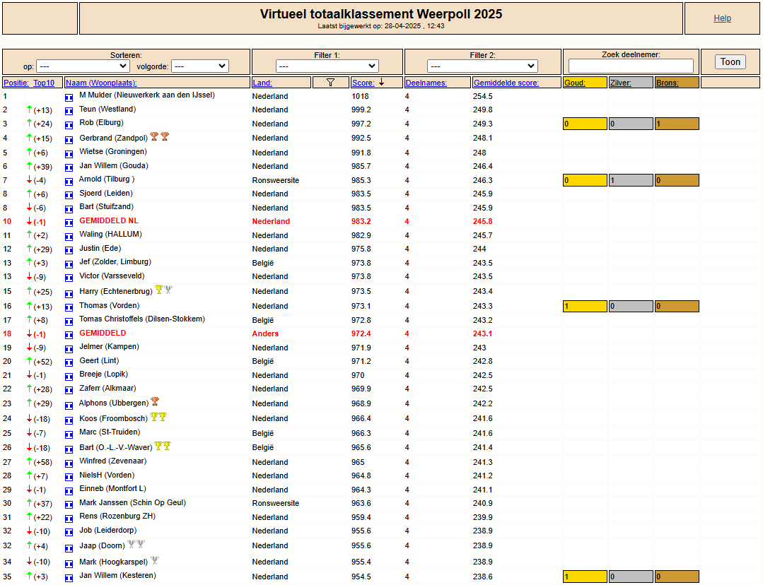Click bronze trophy icons beside Gerbrand (Zandpol)
The height and width of the screenshot is (585, 763).
point(160,136)
